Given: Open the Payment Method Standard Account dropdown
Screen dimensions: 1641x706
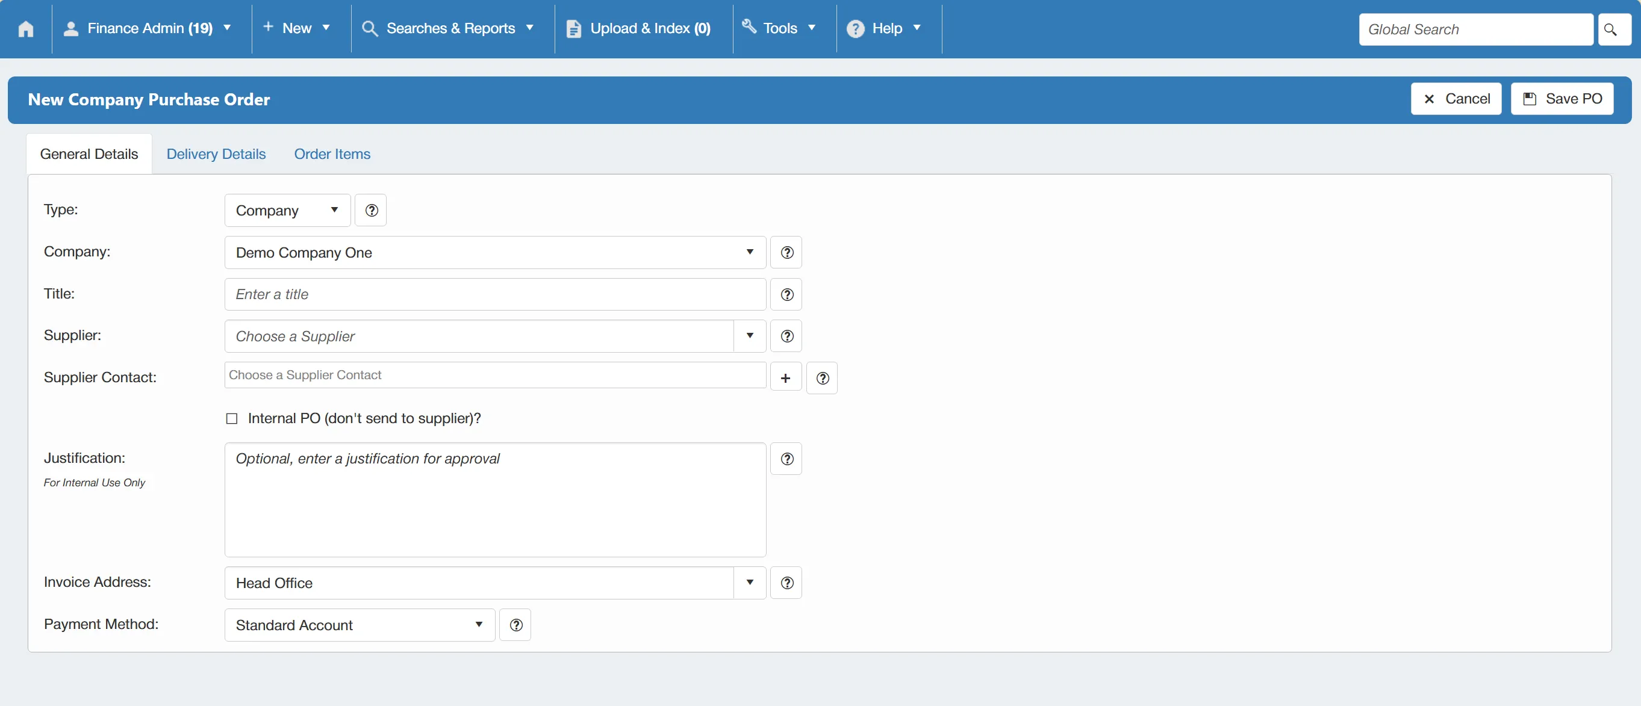Looking at the screenshot, I should tap(360, 625).
